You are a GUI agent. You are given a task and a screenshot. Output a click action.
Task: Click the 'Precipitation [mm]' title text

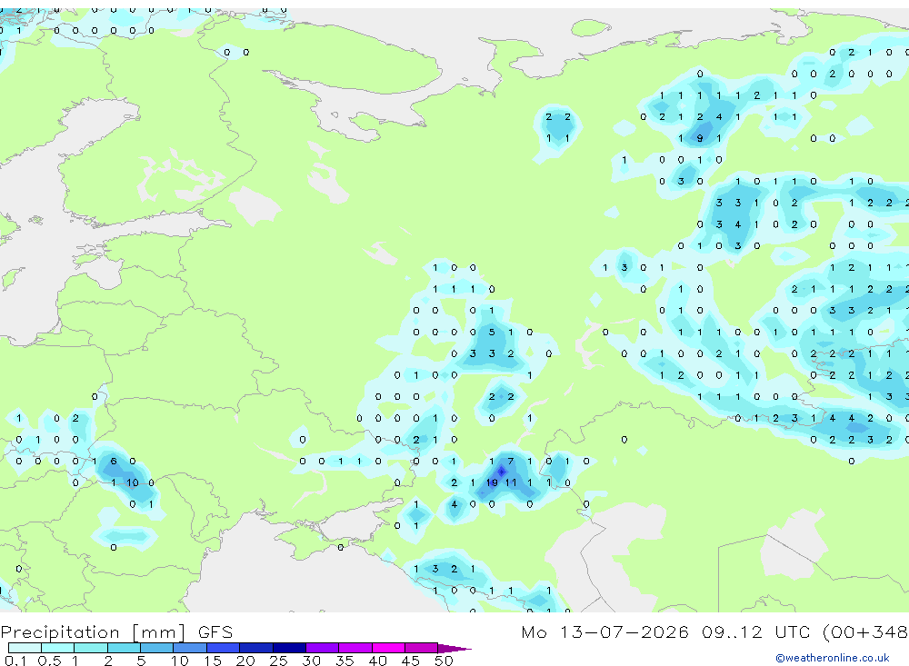[93, 631]
